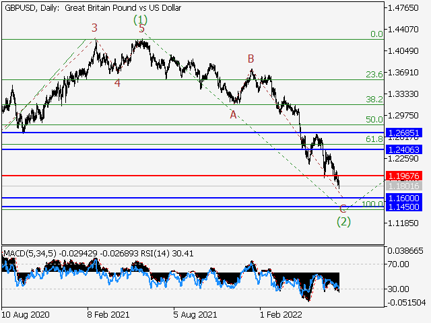Select the red wave 3 label
The image size is (431, 323).
point(94,28)
